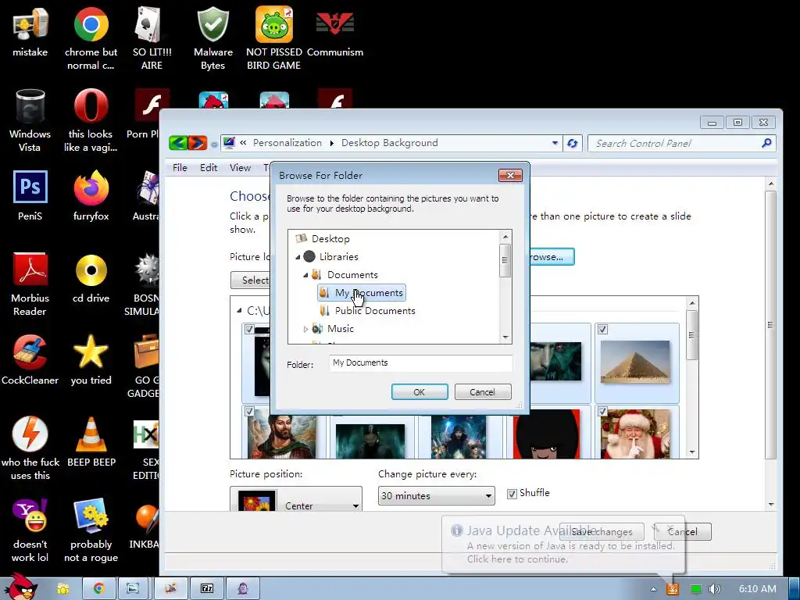The image size is (800, 600).
Task: Collapse the C:\U picture group arrow
Action: click(x=239, y=310)
